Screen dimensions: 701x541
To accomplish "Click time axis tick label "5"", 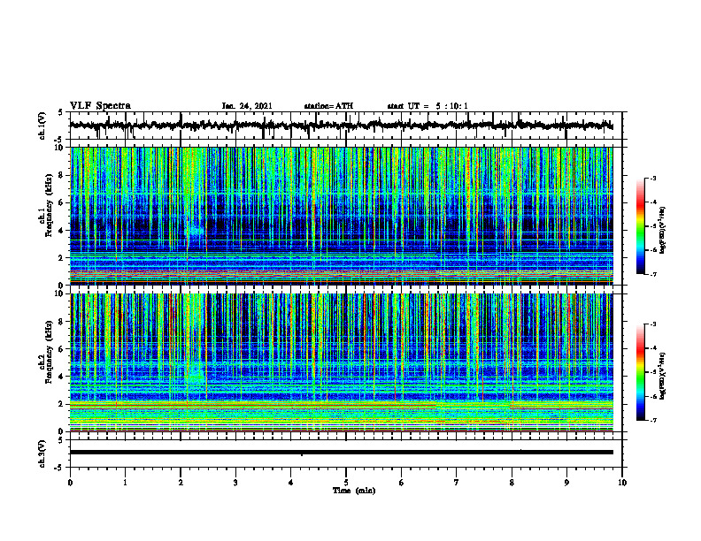I will [x=346, y=483].
